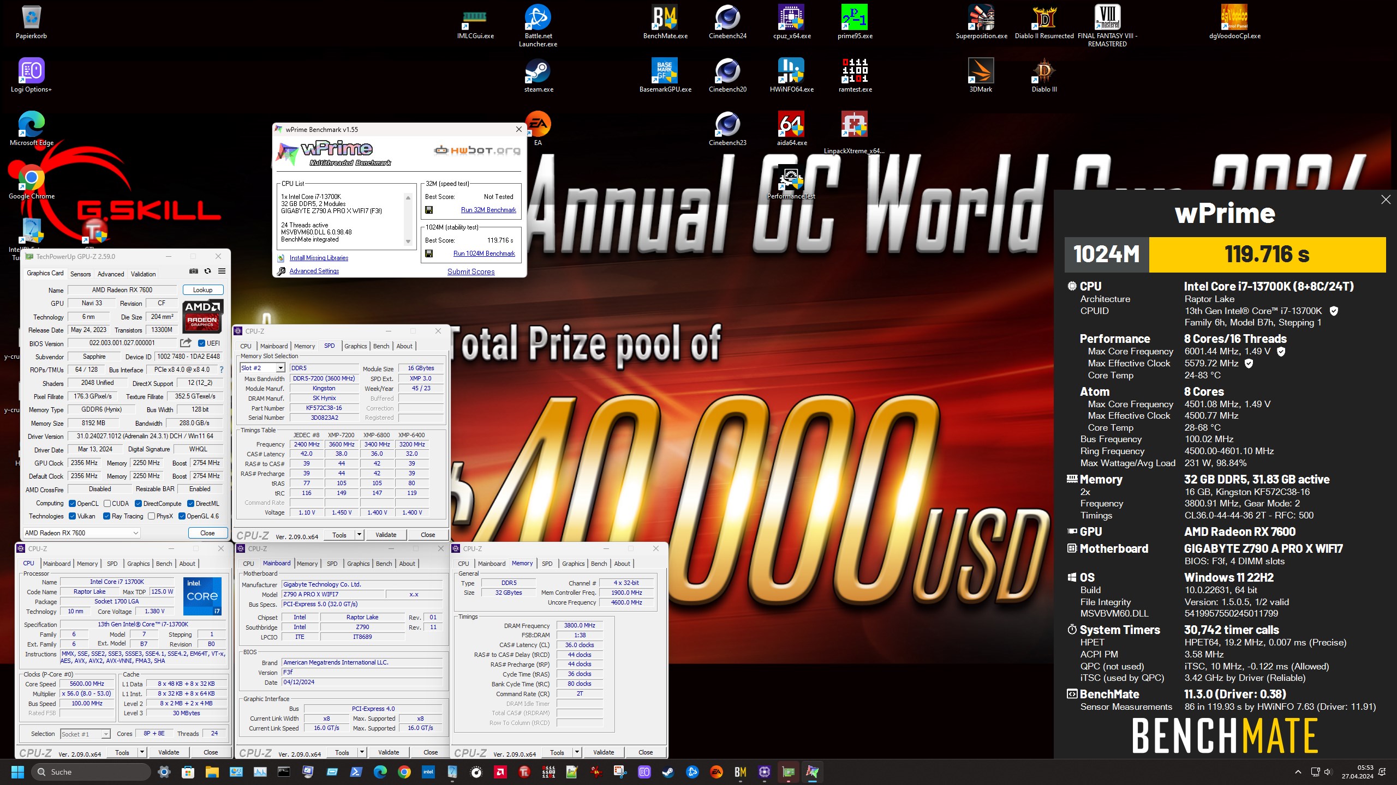Click Validate in CPU-Z SPD window
Screen dimensions: 1397x785
pyautogui.click(x=386, y=535)
